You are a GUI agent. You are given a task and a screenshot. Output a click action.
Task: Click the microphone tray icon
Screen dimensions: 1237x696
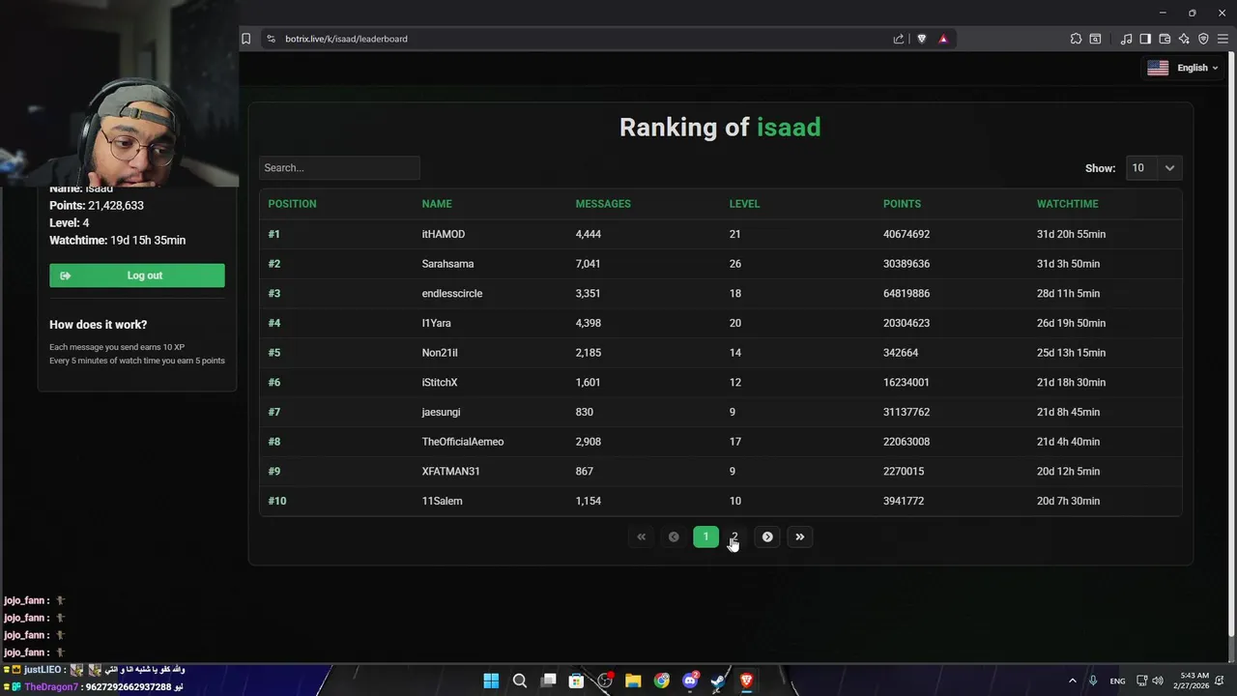pos(1093,681)
